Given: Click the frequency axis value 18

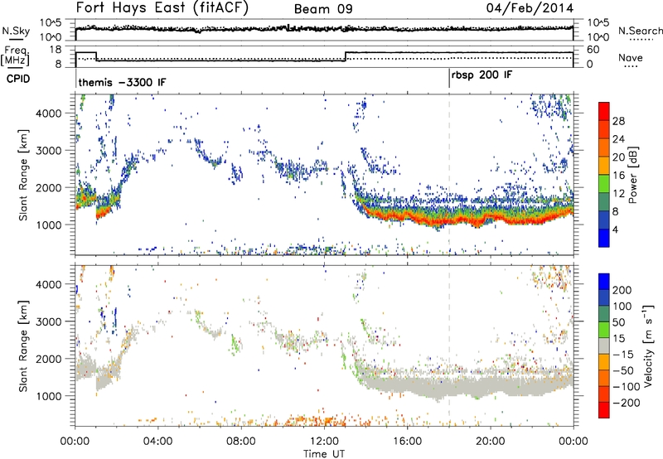Looking at the screenshot, I should coord(56,50).
